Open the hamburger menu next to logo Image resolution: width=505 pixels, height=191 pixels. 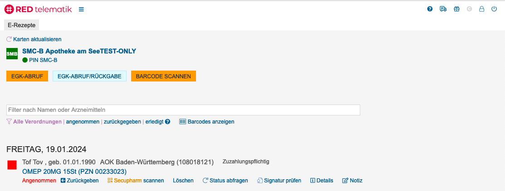(x=81, y=9)
